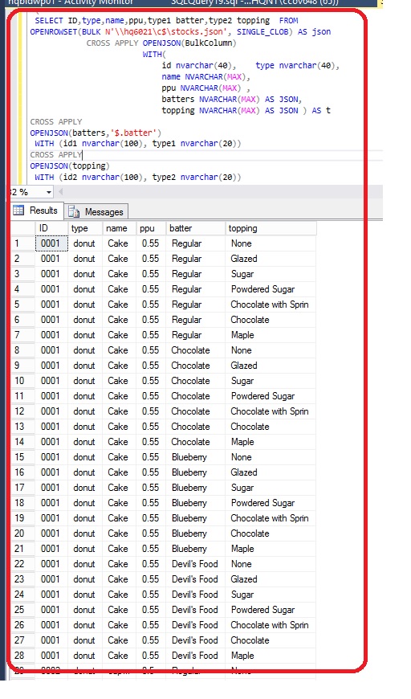The image size is (411, 699).
Task: Select the 0001 ID cell in row 1
Action: pos(51,243)
